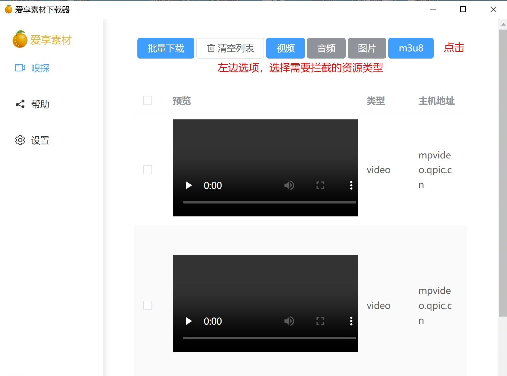
Task: Fullscreen the second video preview
Action: pos(320,321)
